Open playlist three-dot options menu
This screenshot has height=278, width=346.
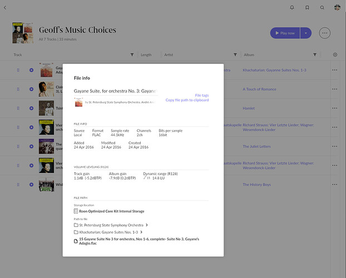[x=325, y=33]
